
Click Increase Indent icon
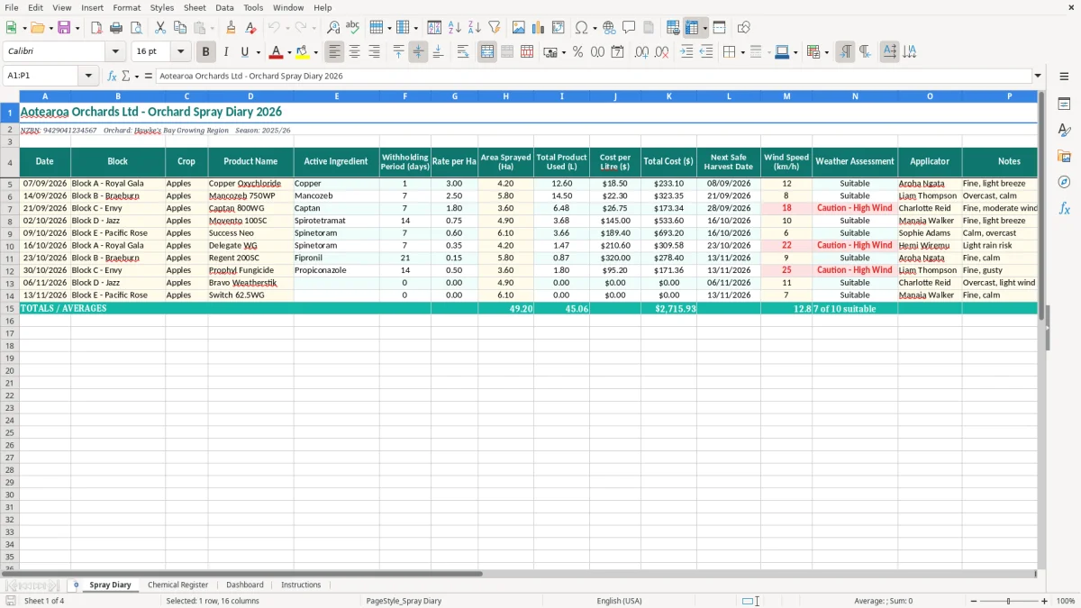click(x=686, y=52)
